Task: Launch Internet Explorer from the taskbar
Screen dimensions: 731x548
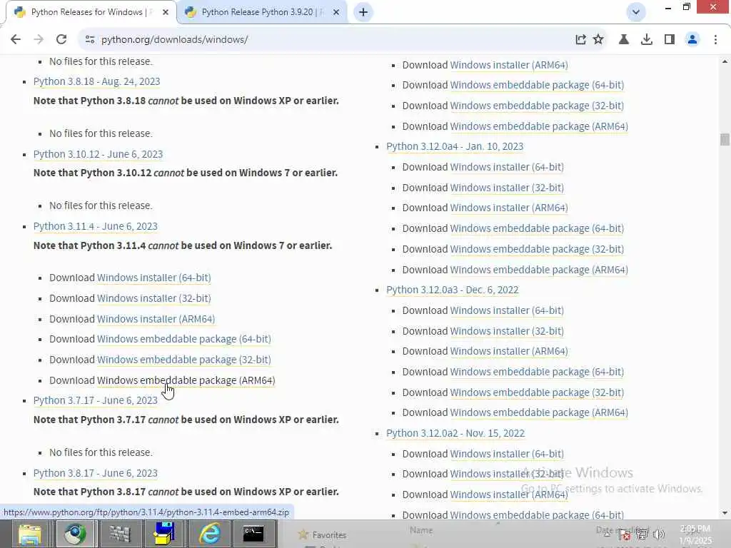Action: pos(209,534)
